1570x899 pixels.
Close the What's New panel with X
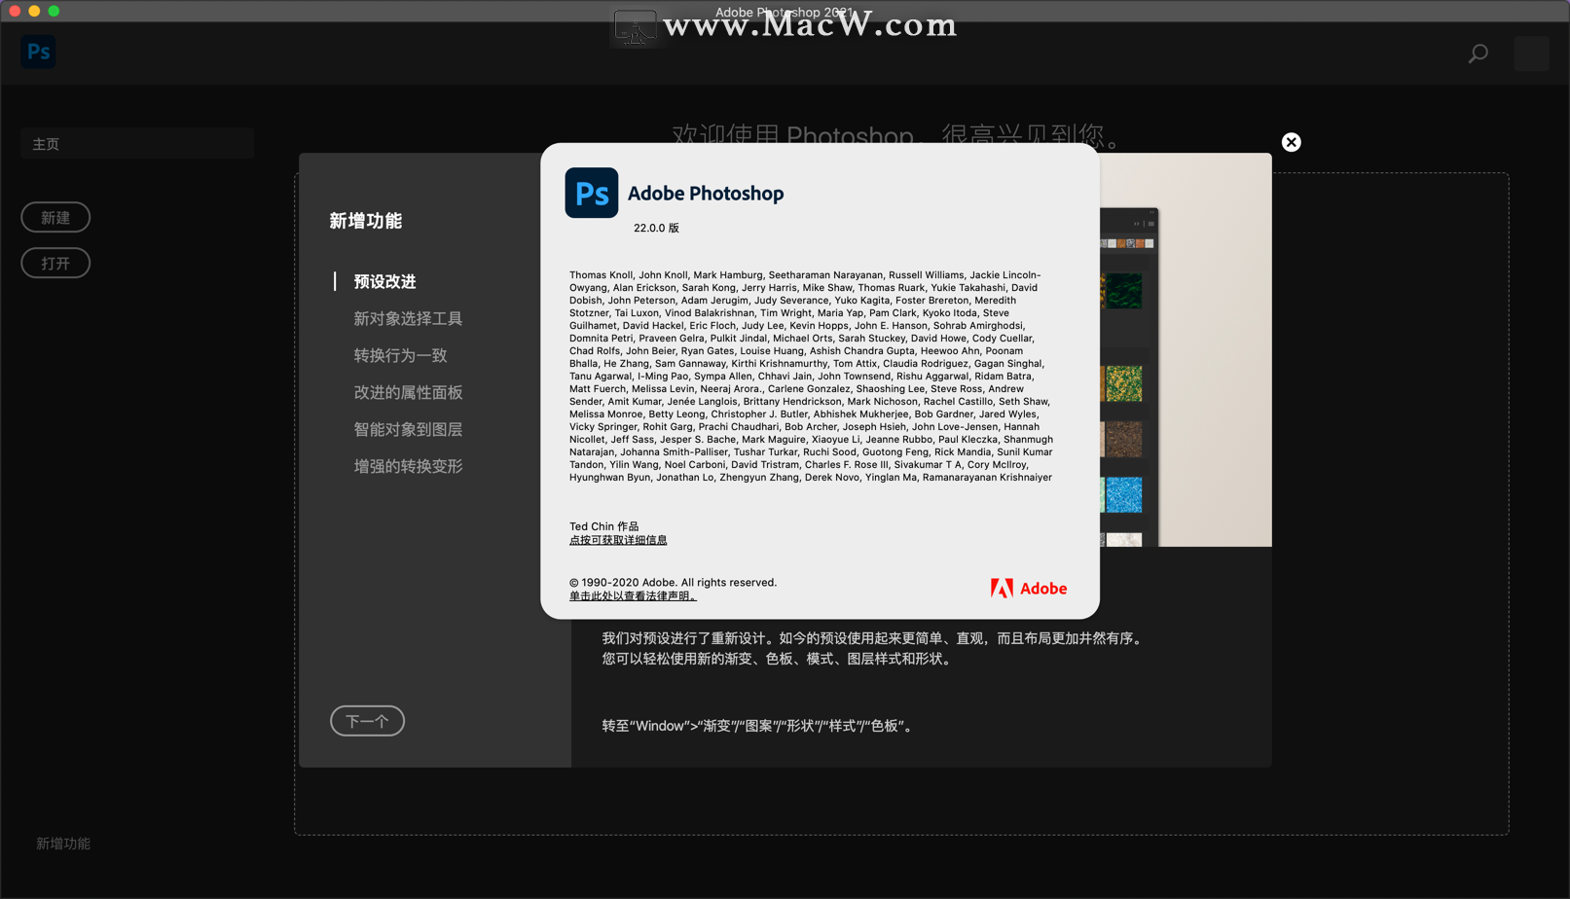tap(1292, 142)
